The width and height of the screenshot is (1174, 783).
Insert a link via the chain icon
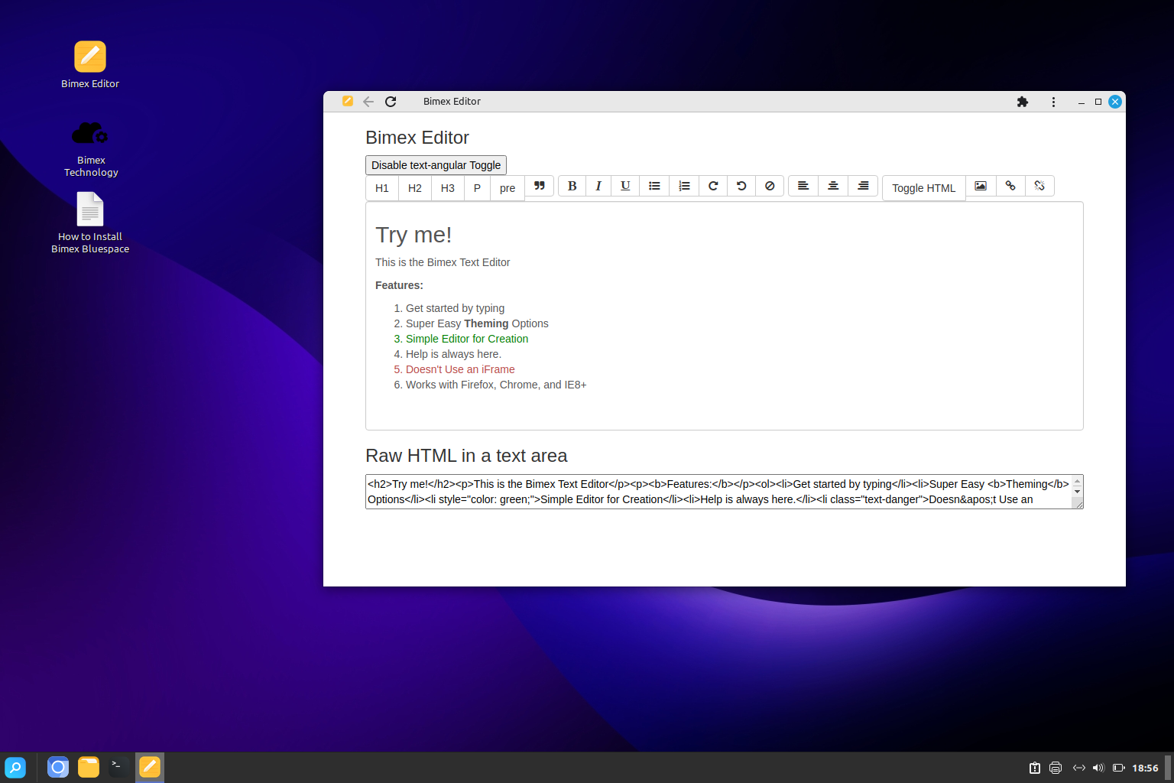1010,186
